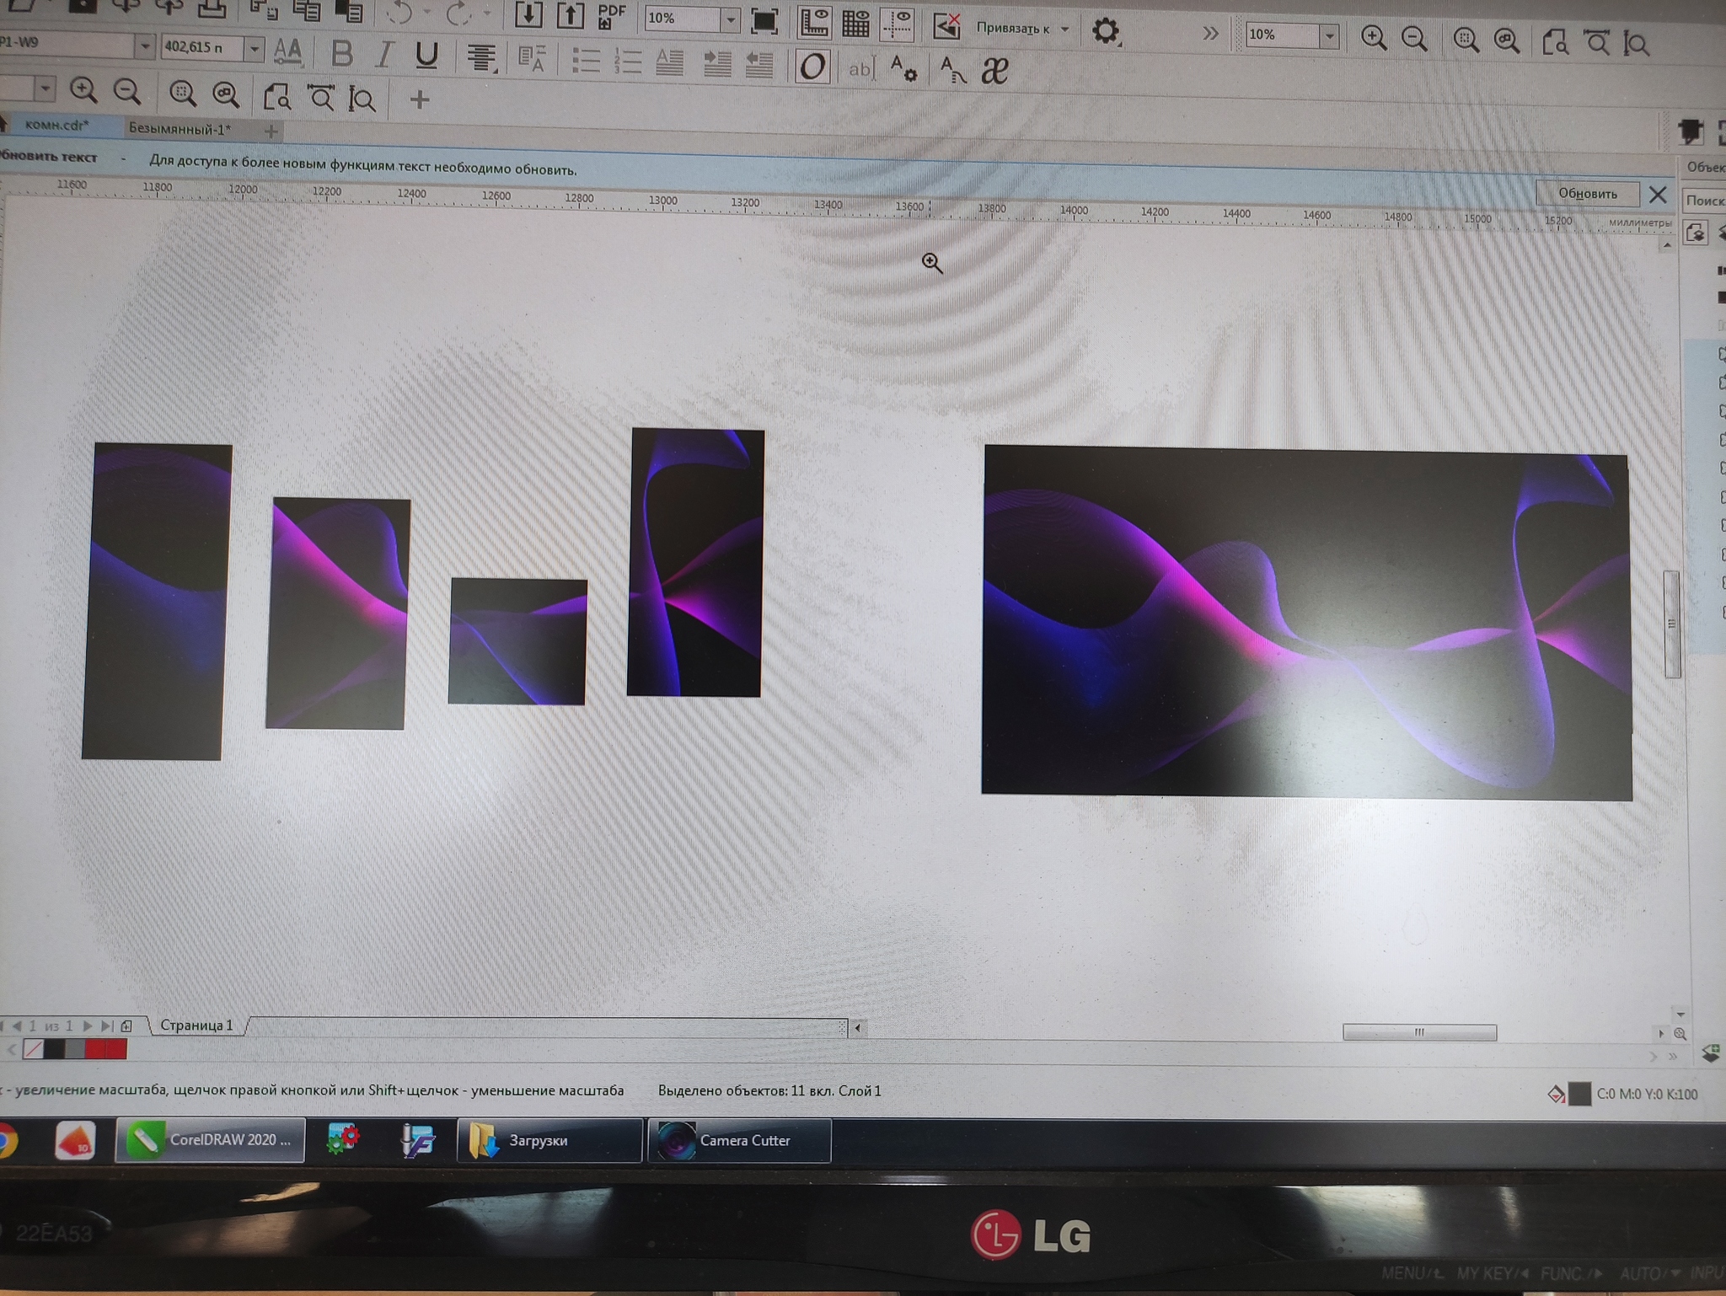Viewport: 1726px width, 1296px height.
Task: Toggle the drop cap icon
Action: (x=670, y=62)
